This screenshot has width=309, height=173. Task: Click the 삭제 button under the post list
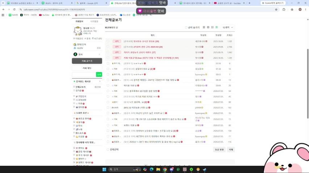(231, 150)
